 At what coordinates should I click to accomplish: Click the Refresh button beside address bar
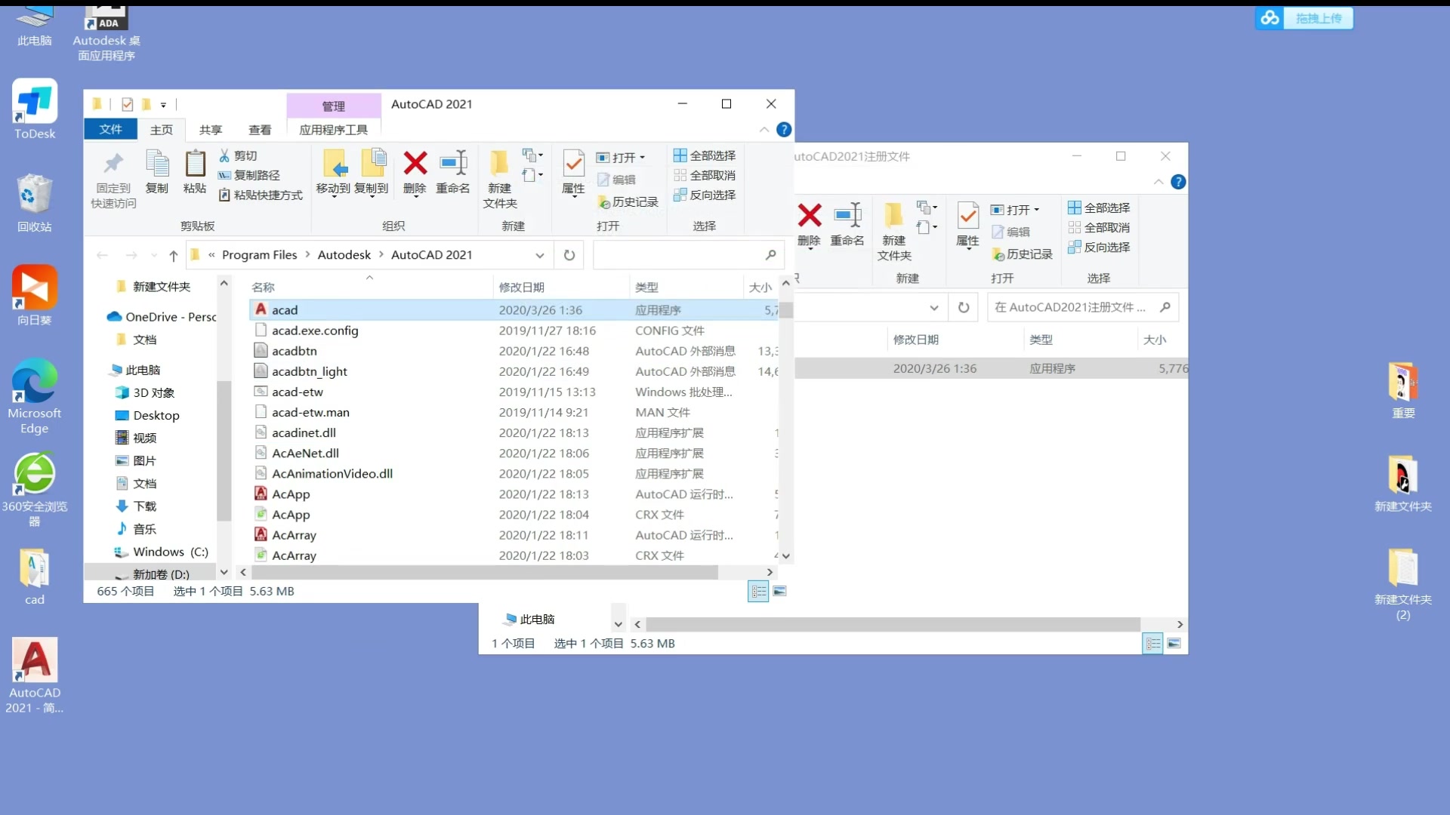[x=569, y=255]
